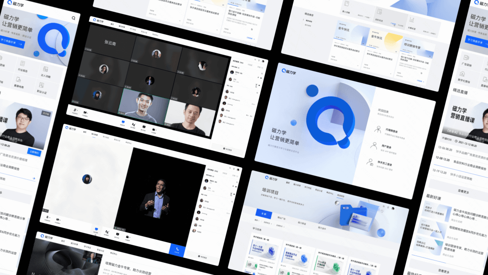This screenshot has width=488, height=275.
Task: Click the 磁力学 logo on the login screen
Action: point(289,72)
